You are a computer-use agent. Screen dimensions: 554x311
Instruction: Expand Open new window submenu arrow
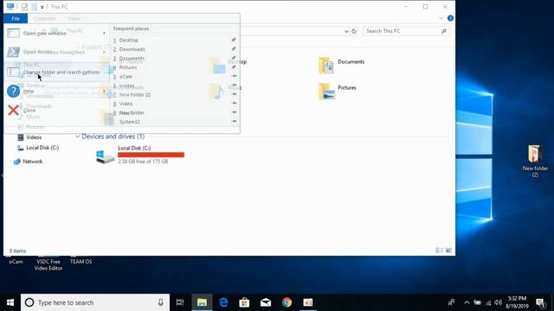(104, 33)
